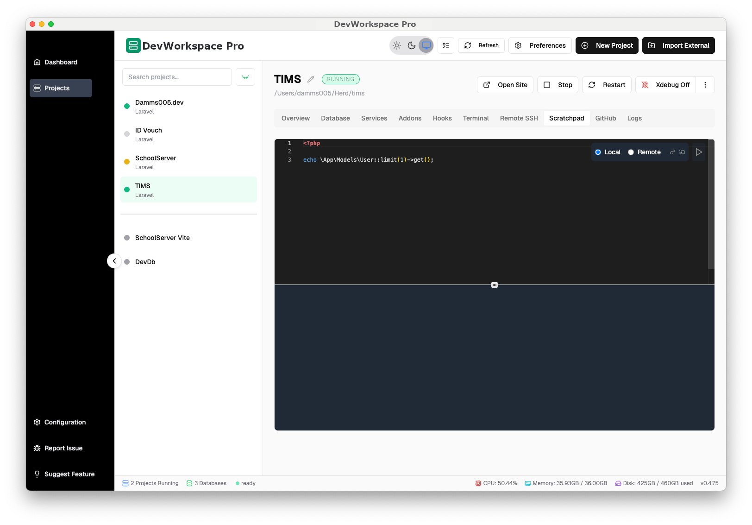Switch to light theme using sun icon

pos(397,45)
